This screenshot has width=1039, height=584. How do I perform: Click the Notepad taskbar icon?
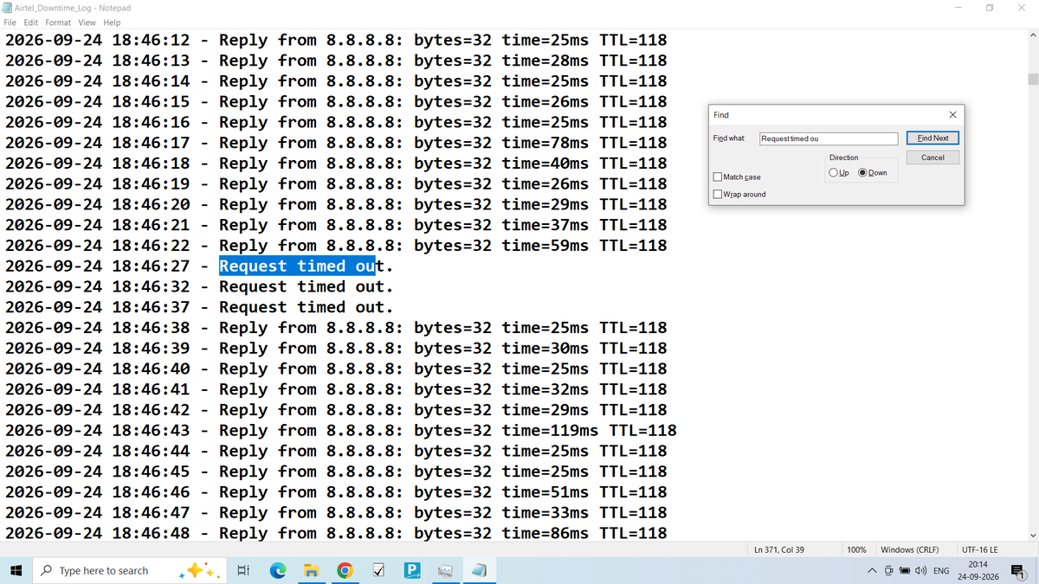[x=480, y=570]
